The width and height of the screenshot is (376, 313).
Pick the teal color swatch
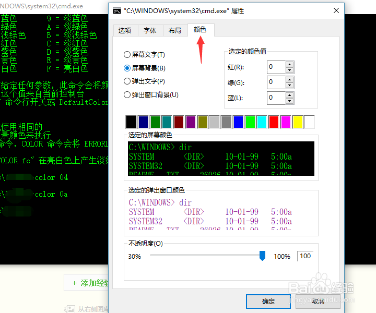coord(167,122)
